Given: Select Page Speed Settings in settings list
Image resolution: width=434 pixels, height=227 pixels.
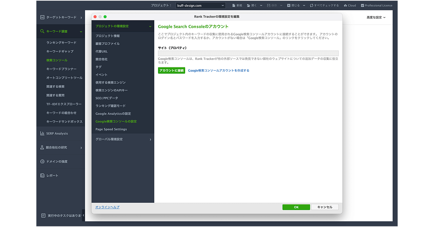Looking at the screenshot, I should point(111,129).
